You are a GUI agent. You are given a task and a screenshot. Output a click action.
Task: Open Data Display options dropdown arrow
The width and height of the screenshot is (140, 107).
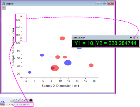pyautogui.click(x=131, y=38)
